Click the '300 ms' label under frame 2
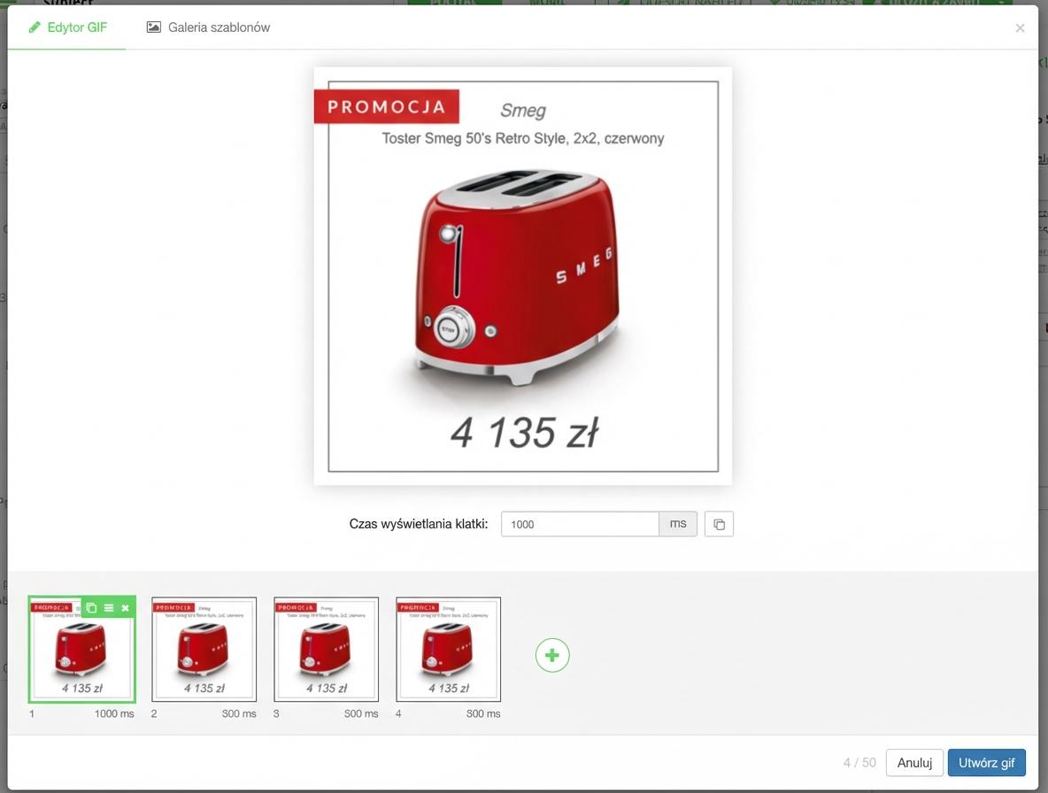This screenshot has height=793, width=1048. (x=239, y=713)
